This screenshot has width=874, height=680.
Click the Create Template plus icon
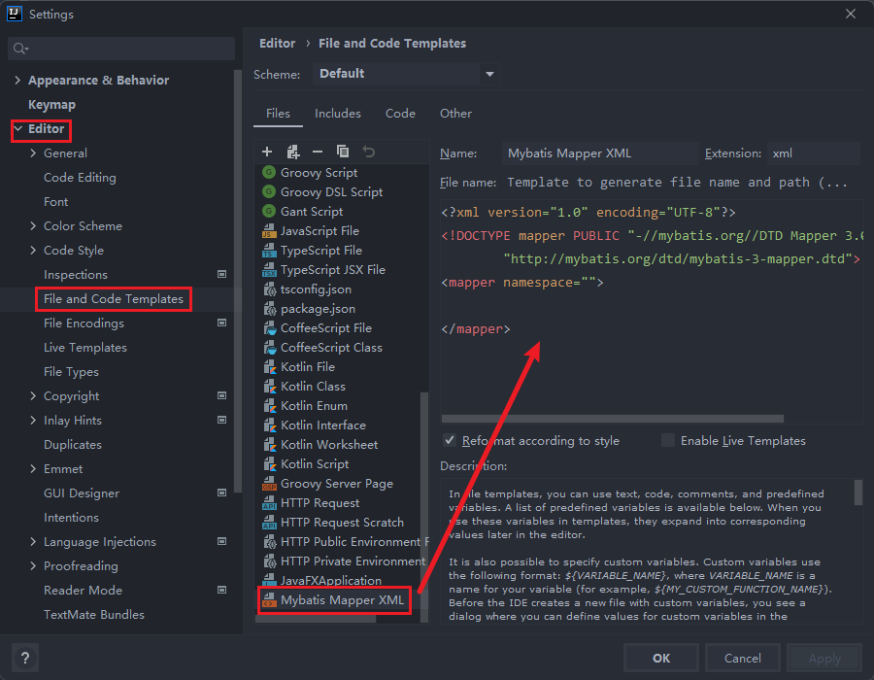click(x=267, y=152)
